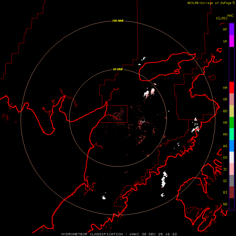Click the RF legend label

pyautogui.click(x=225, y=29)
